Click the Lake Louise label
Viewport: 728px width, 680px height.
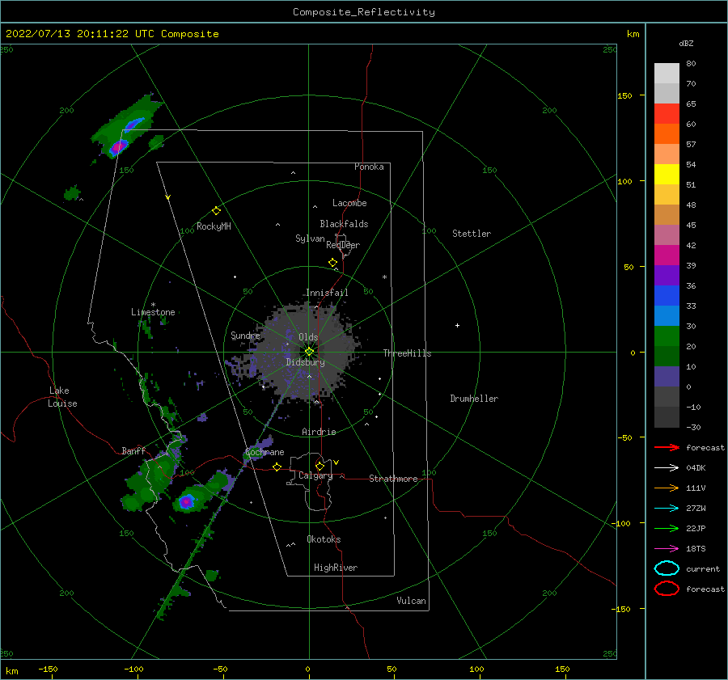62,397
